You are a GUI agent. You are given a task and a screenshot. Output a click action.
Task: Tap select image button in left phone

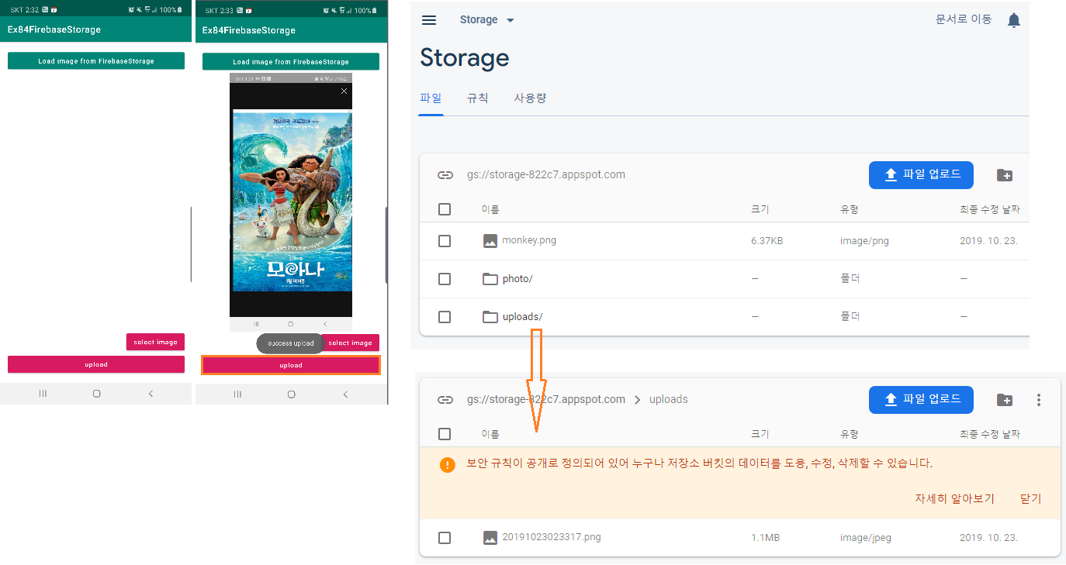tap(155, 342)
